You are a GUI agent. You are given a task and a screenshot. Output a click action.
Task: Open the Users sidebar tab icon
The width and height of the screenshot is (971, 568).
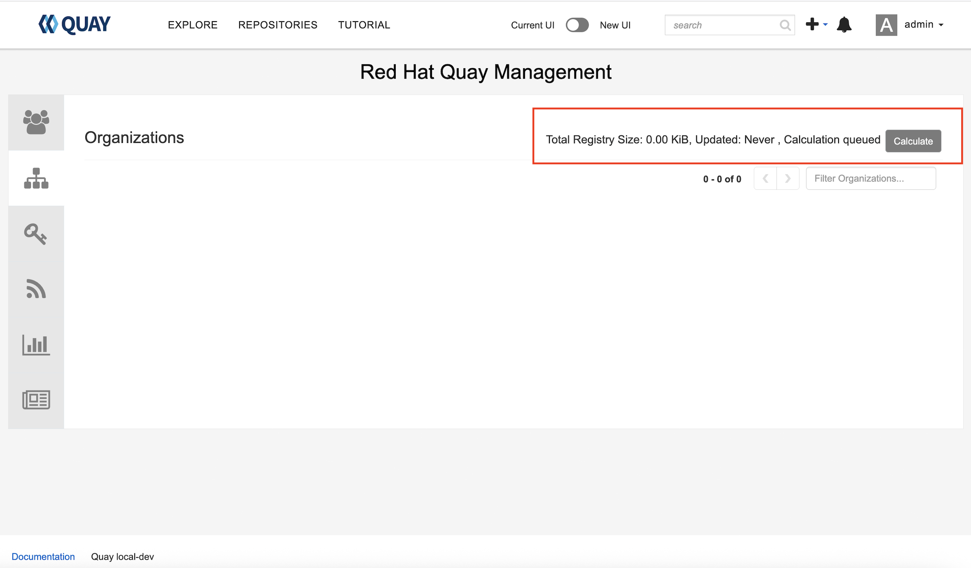click(36, 122)
